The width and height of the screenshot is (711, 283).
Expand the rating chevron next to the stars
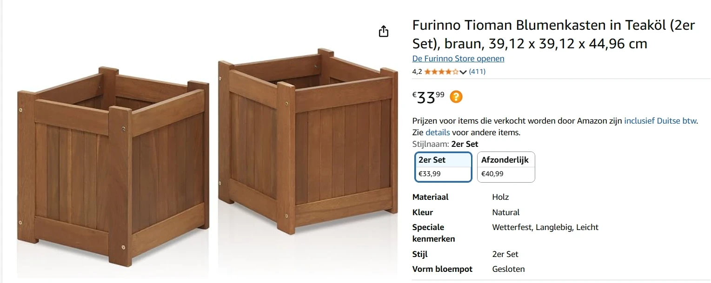(x=463, y=72)
